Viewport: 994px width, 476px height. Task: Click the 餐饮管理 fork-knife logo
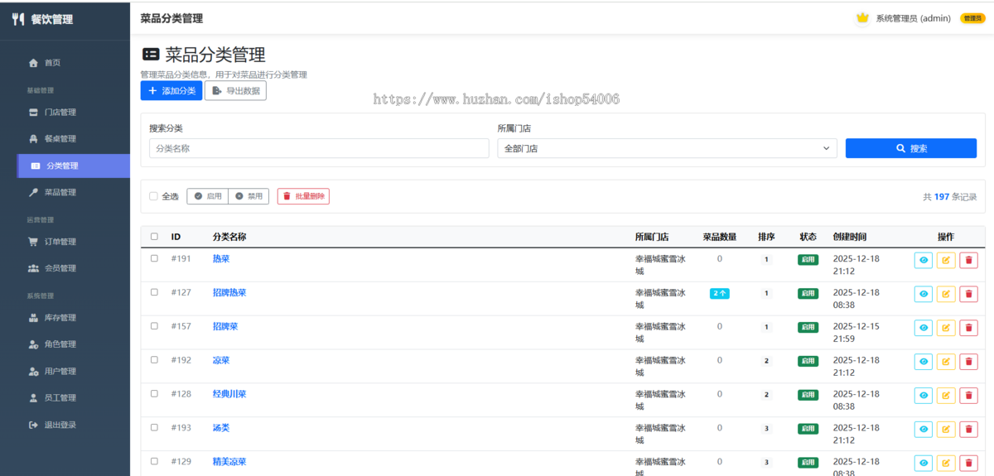(18, 19)
